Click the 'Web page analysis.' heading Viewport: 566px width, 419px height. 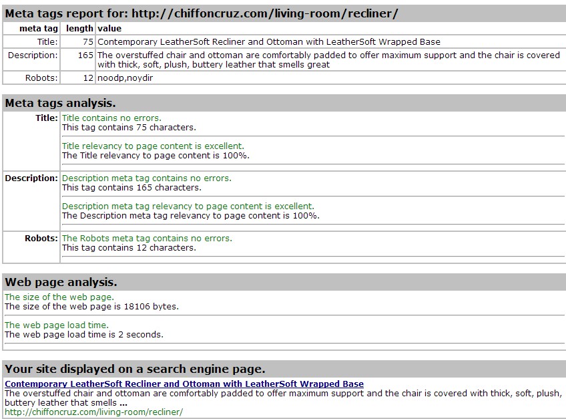pyautogui.click(x=61, y=282)
